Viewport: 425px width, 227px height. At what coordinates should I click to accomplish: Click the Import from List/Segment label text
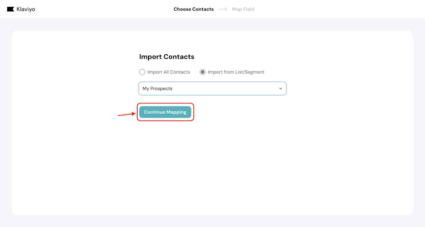(236, 72)
